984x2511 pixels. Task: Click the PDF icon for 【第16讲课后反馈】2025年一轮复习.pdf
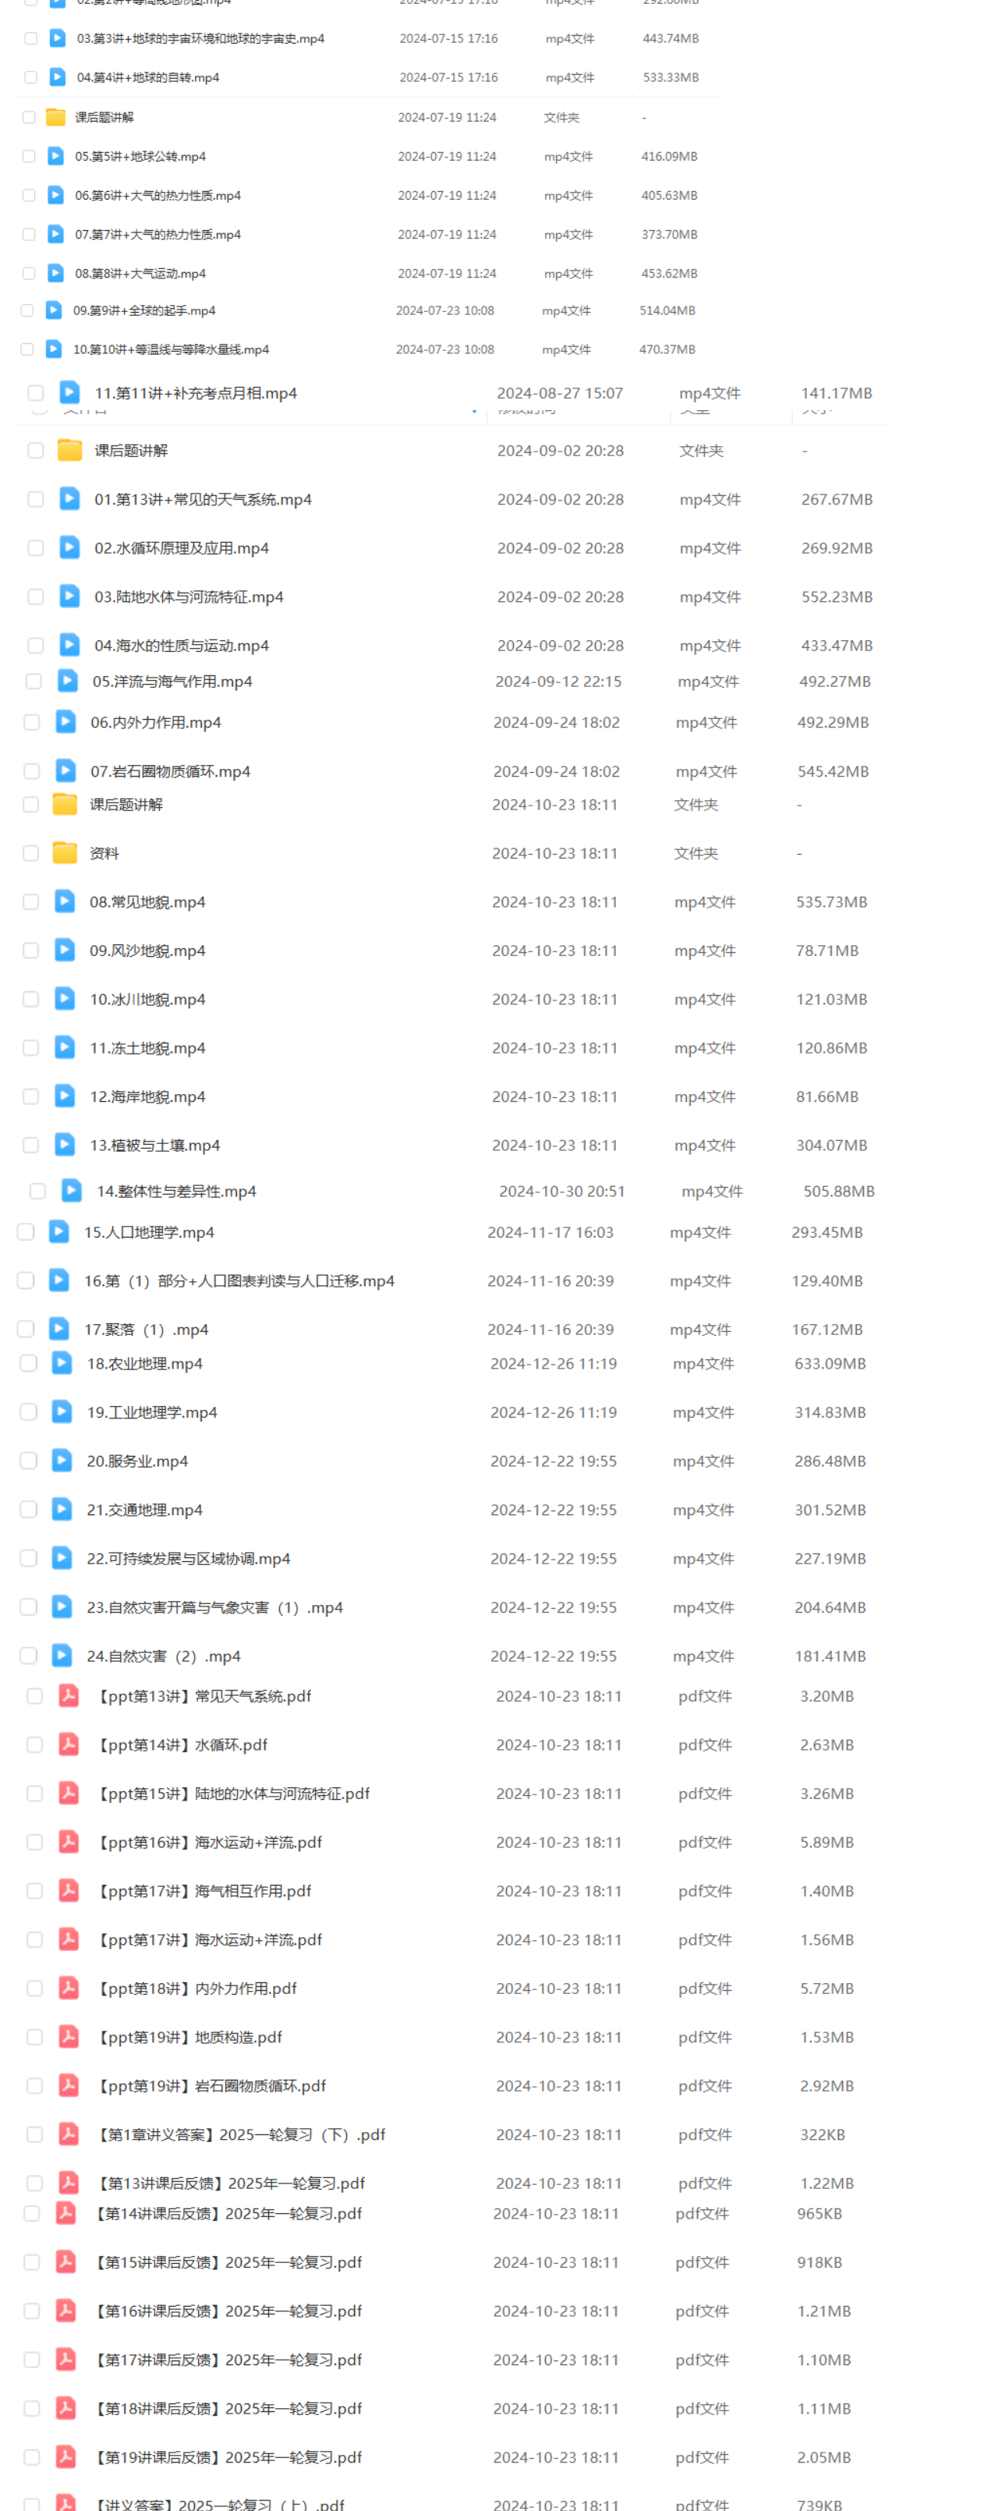tap(65, 2310)
